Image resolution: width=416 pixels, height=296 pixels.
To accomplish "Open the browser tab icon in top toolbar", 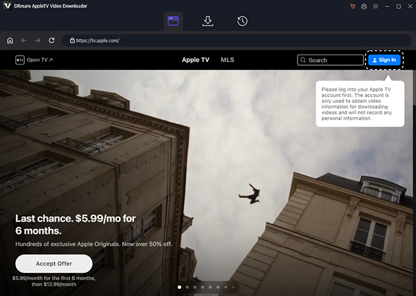I will [173, 21].
